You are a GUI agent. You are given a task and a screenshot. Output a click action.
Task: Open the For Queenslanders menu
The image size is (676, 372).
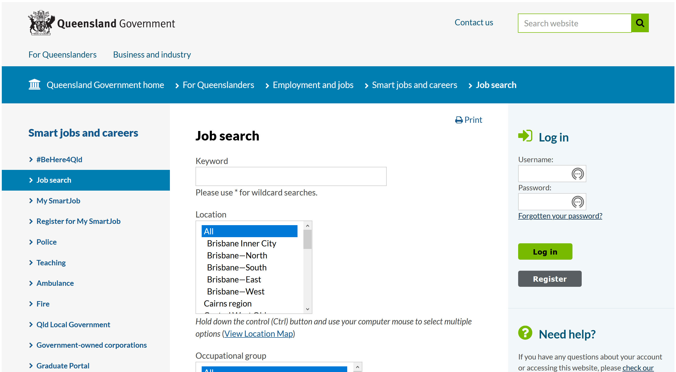[63, 54]
